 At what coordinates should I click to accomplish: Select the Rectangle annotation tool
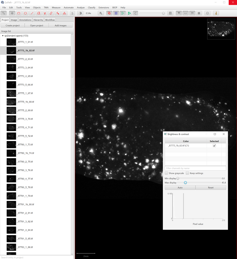coord(19,13)
